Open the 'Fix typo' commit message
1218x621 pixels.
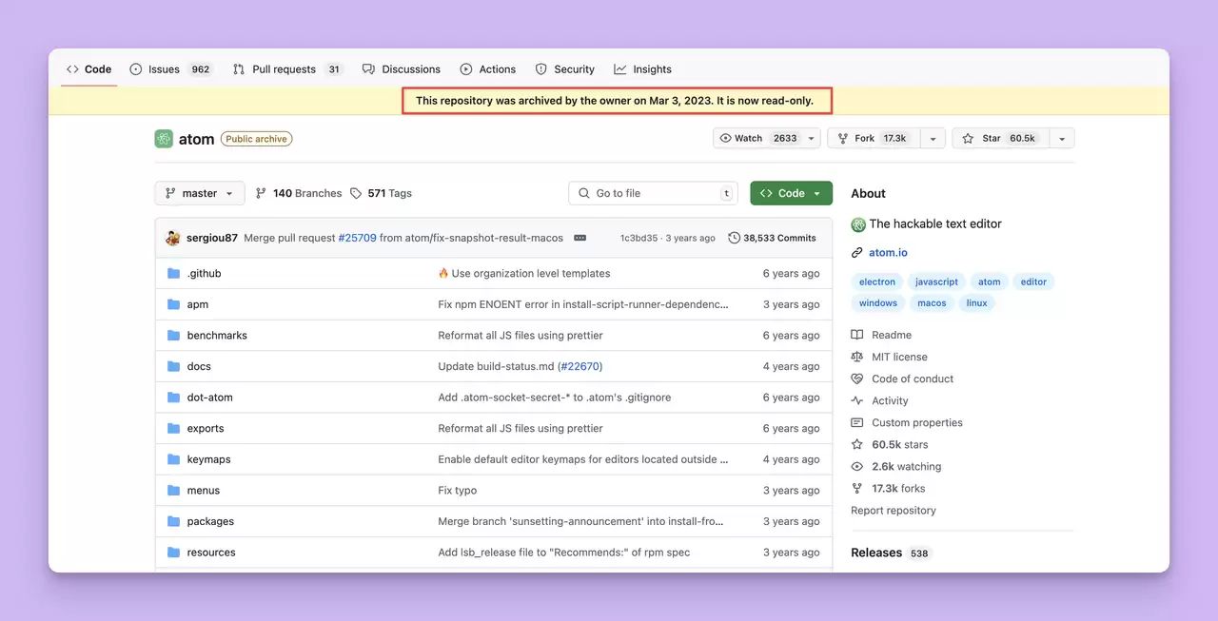pyautogui.click(x=458, y=491)
